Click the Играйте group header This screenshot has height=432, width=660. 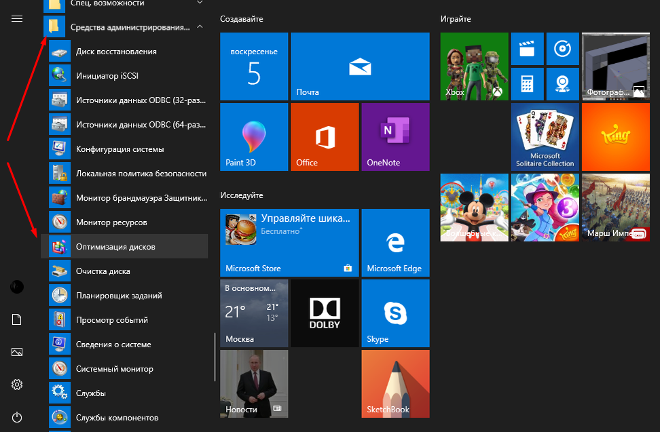coord(456,19)
